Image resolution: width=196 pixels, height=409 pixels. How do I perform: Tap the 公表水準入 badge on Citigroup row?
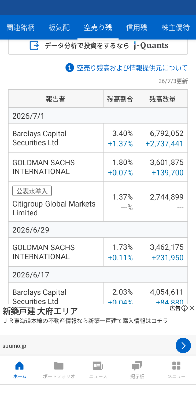point(32,191)
